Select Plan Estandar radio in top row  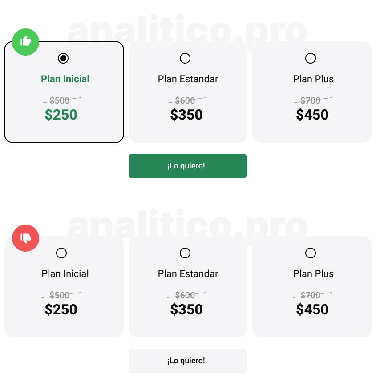[185, 58]
